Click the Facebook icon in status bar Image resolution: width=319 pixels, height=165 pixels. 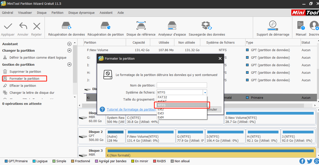(x=302, y=161)
